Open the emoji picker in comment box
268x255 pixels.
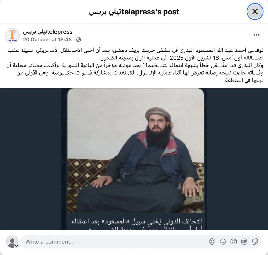(223, 242)
